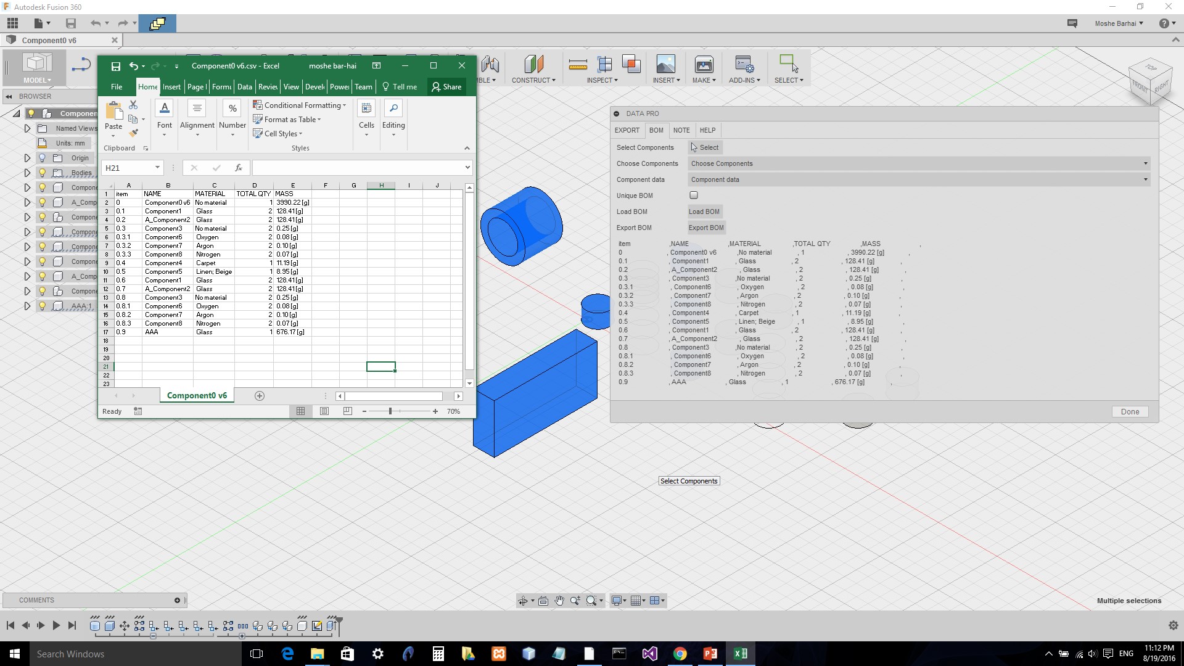The width and height of the screenshot is (1184, 666).
Task: Open the Make 3D print icon
Action: click(x=704, y=64)
